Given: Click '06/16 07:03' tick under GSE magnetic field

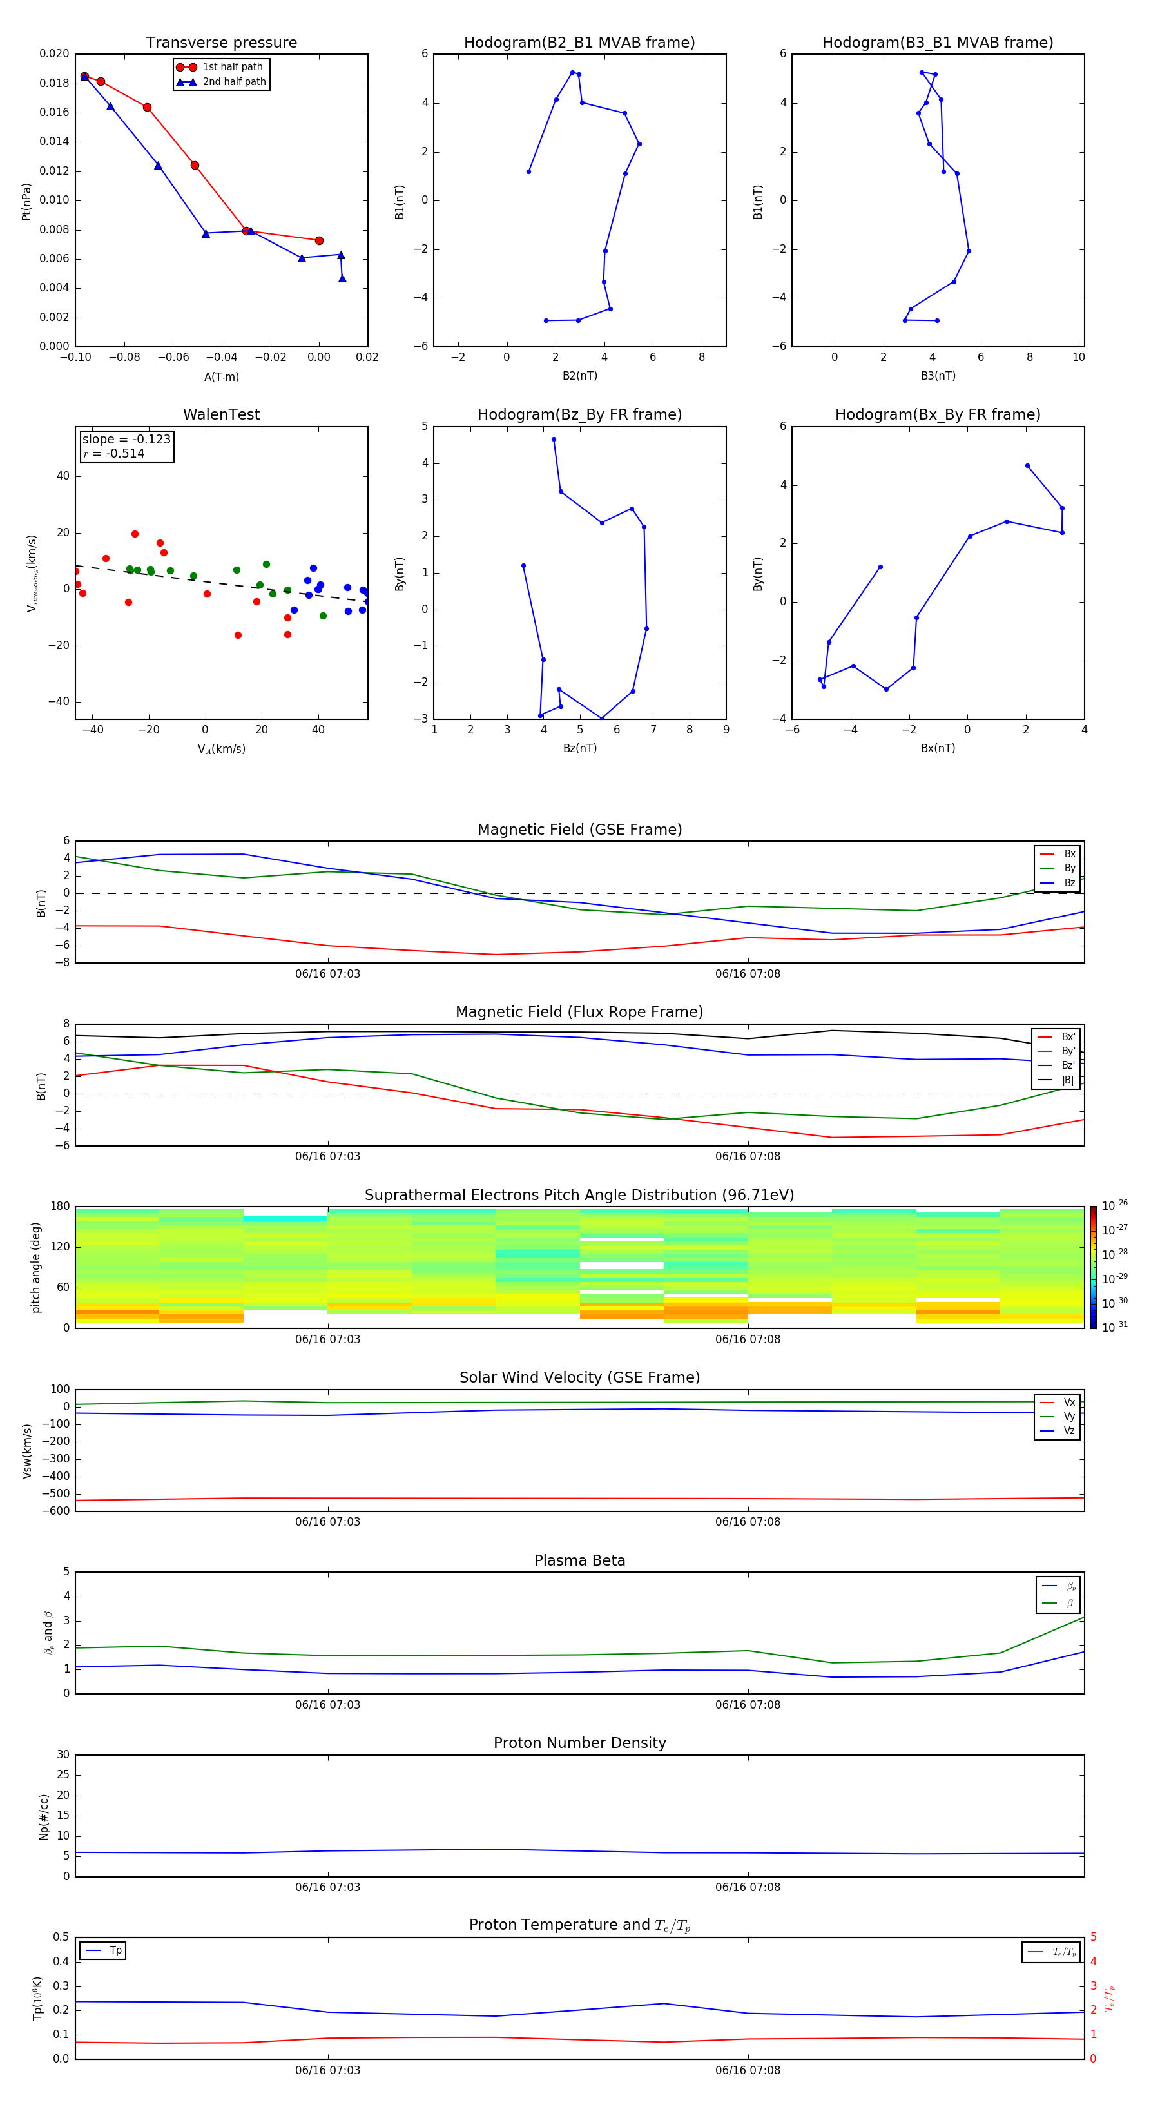Looking at the screenshot, I should click(328, 975).
